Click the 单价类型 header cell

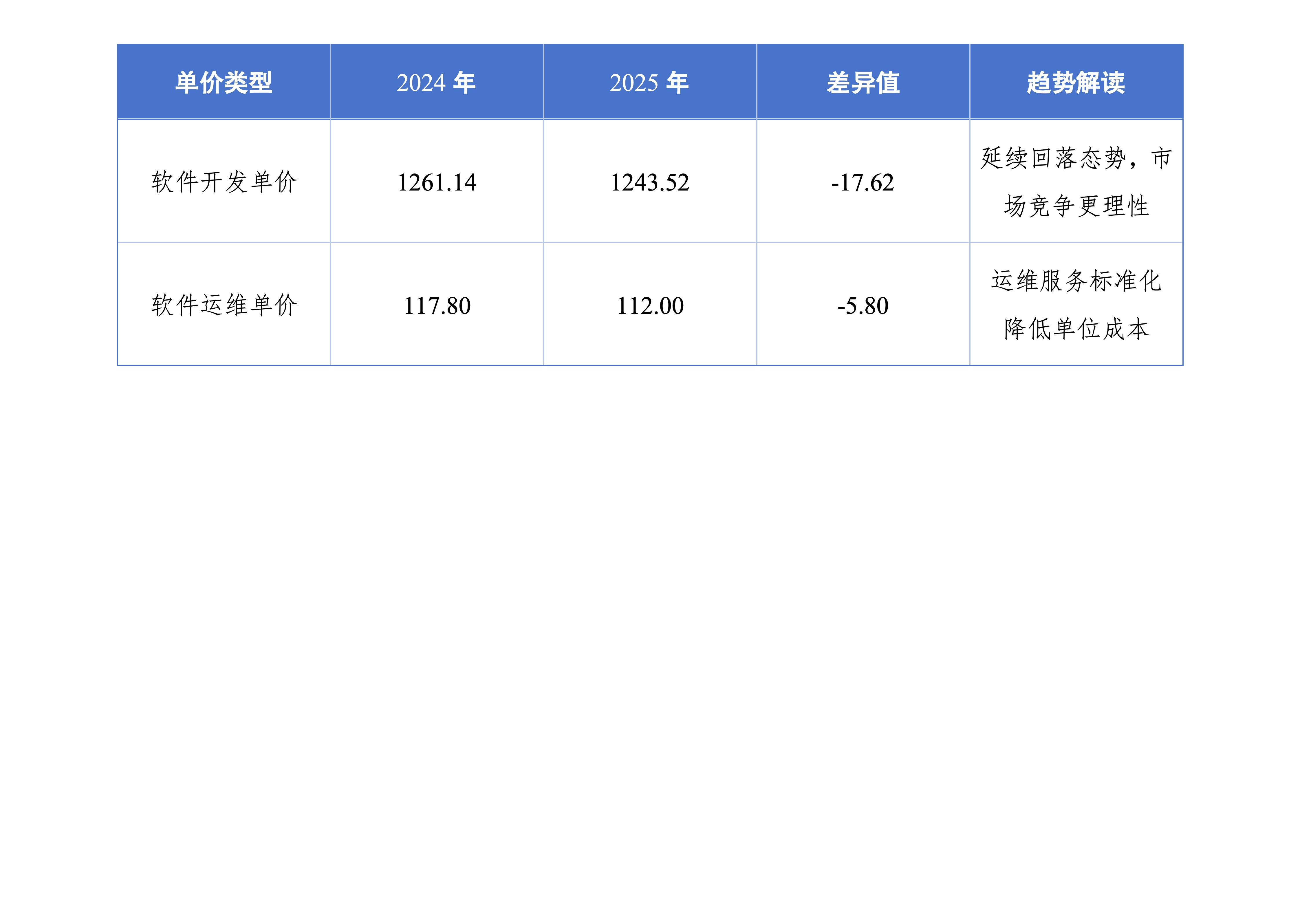[x=224, y=83]
